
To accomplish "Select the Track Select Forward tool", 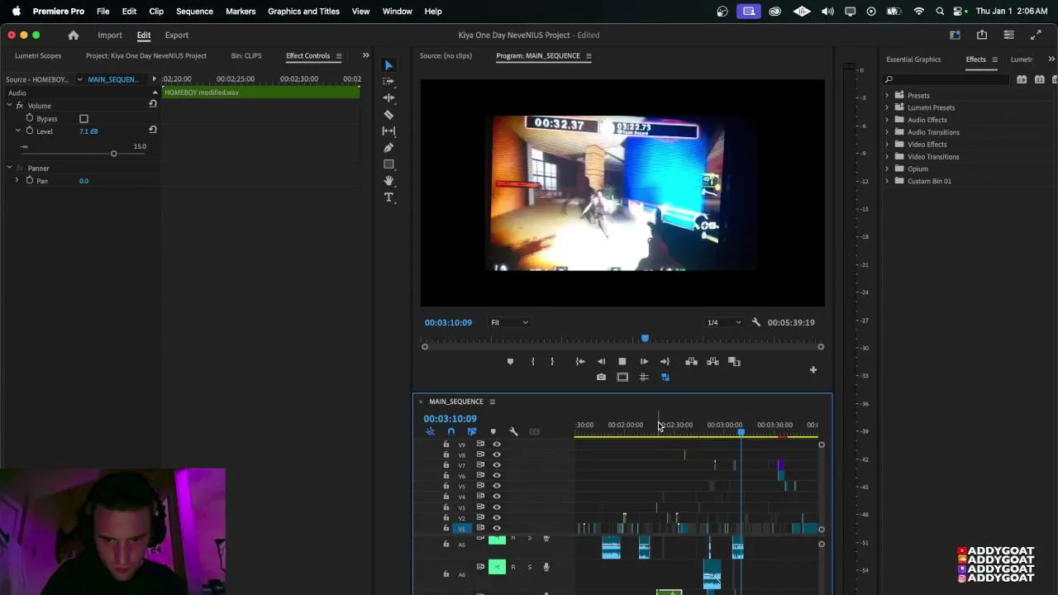I will tap(388, 81).
